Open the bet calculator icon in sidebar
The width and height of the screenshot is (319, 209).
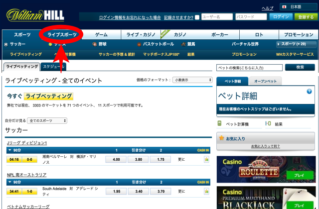[x=220, y=123]
